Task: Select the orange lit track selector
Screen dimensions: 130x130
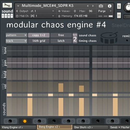Action: point(25,121)
